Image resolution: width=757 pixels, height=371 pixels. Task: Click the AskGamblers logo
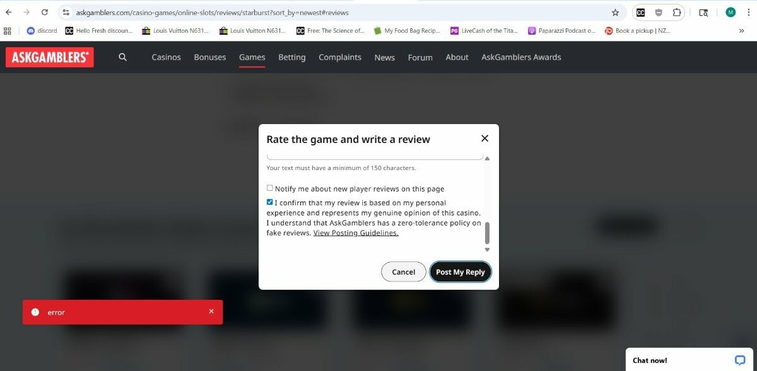pyautogui.click(x=49, y=57)
